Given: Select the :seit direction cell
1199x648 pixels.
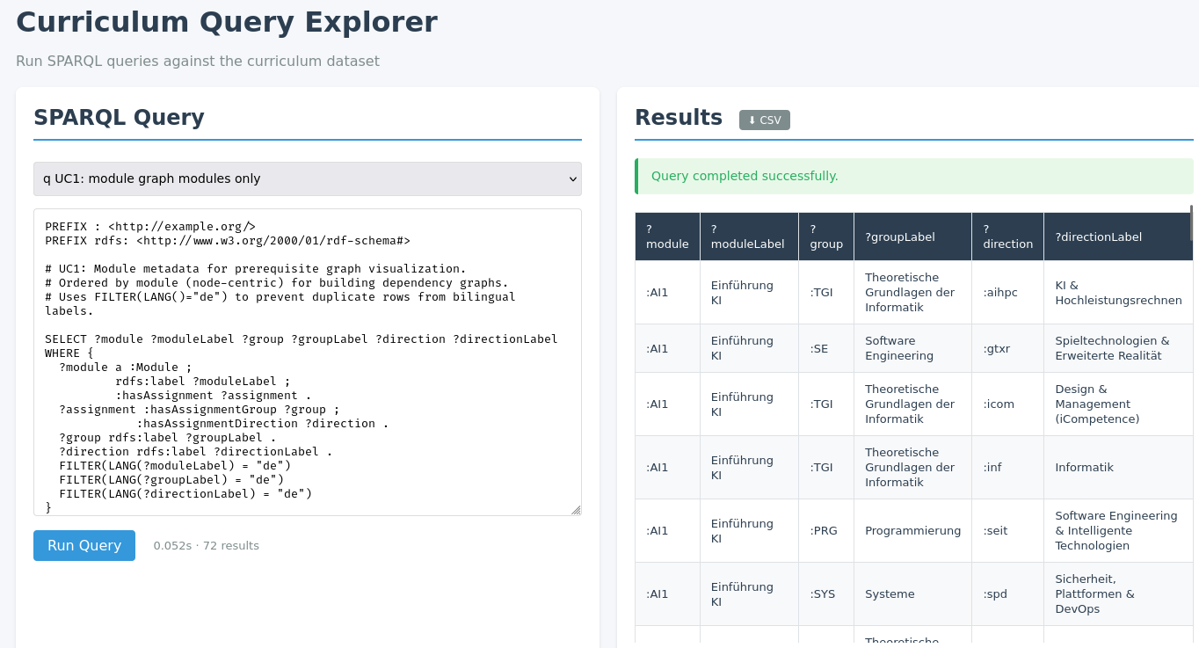Looking at the screenshot, I should [1008, 531].
